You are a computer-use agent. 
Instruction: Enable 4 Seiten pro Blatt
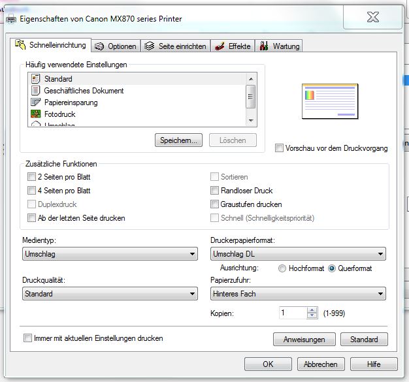click(x=31, y=191)
